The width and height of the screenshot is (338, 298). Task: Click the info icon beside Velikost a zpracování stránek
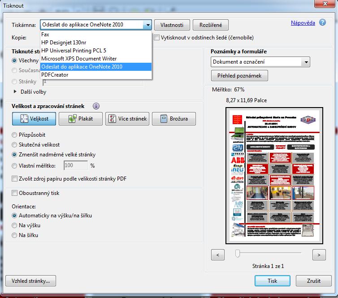96,106
